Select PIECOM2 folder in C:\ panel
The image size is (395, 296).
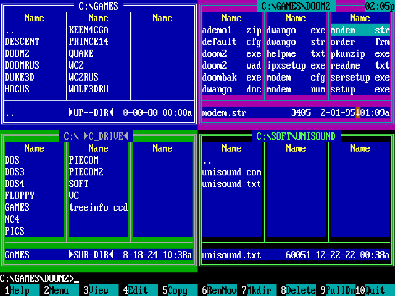[99, 172]
